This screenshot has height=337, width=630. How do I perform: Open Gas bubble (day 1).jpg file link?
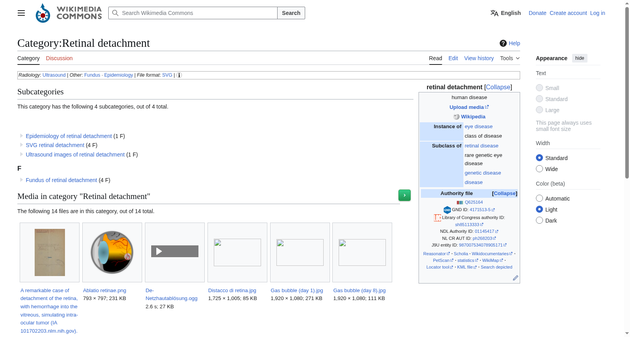click(297, 291)
